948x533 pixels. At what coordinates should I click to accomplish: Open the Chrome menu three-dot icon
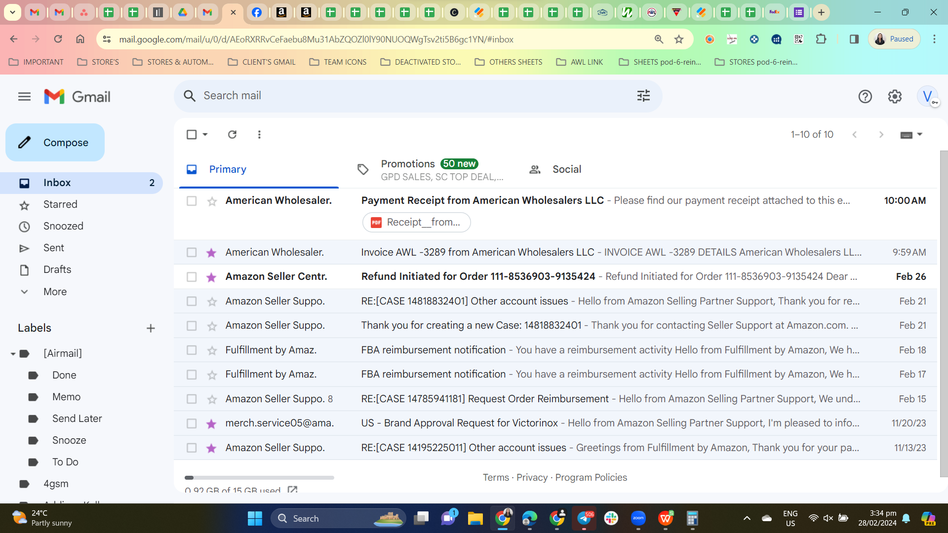[x=934, y=39]
